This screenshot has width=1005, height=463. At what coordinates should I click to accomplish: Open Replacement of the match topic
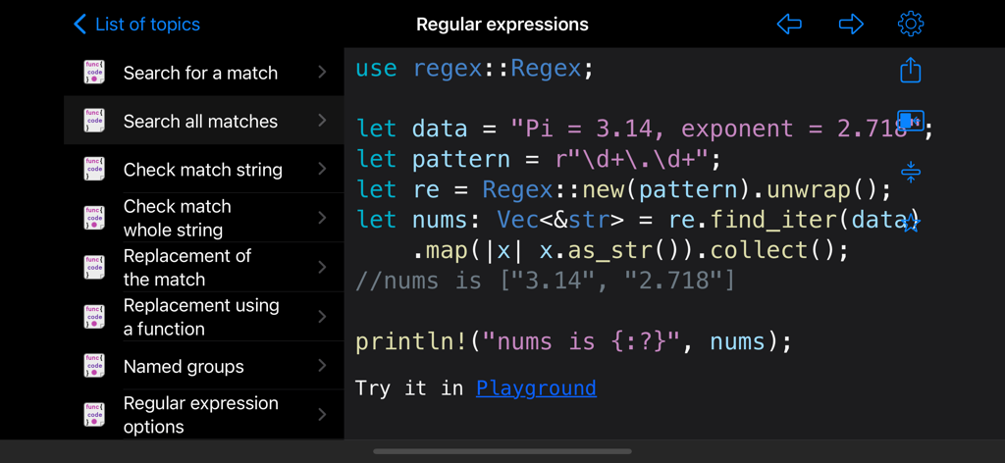point(204,267)
